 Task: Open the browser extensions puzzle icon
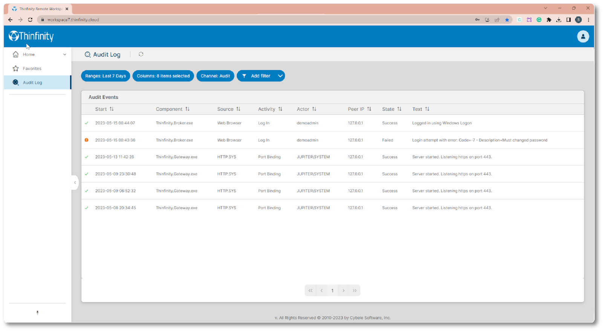click(x=549, y=20)
